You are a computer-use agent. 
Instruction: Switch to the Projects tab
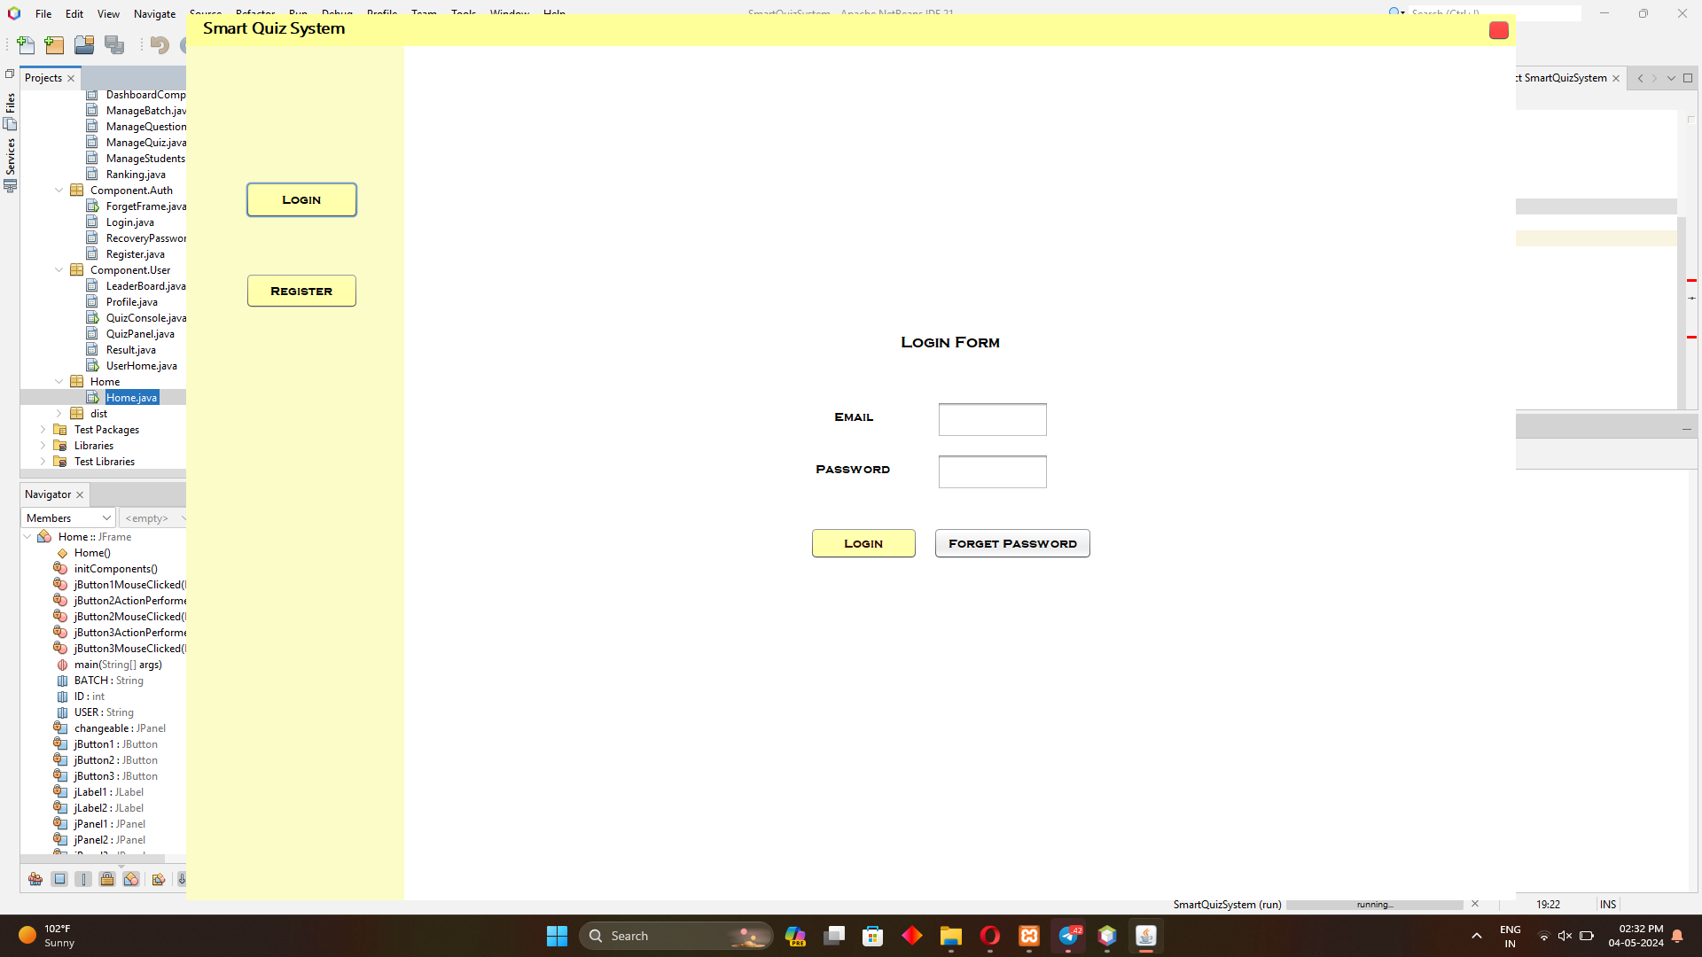pos(43,78)
